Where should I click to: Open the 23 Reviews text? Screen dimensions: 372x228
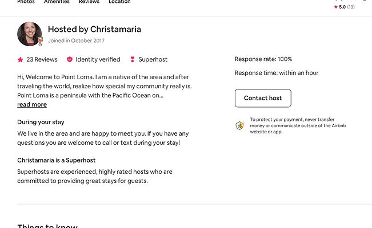pyautogui.click(x=42, y=59)
